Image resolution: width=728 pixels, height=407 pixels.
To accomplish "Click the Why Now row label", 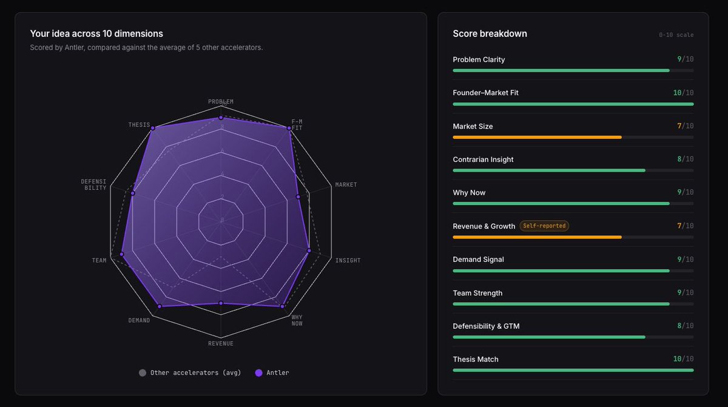I will point(469,193).
